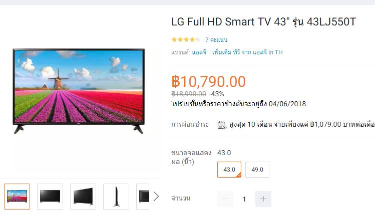Click the plus quantity button
The height and width of the screenshot is (215, 375).
tap(263, 199)
